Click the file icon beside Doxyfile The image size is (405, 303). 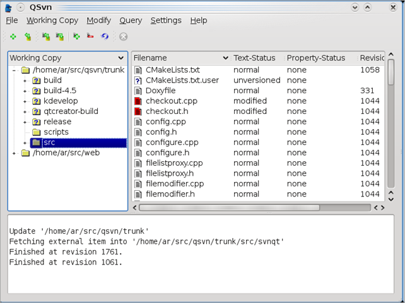click(138, 91)
